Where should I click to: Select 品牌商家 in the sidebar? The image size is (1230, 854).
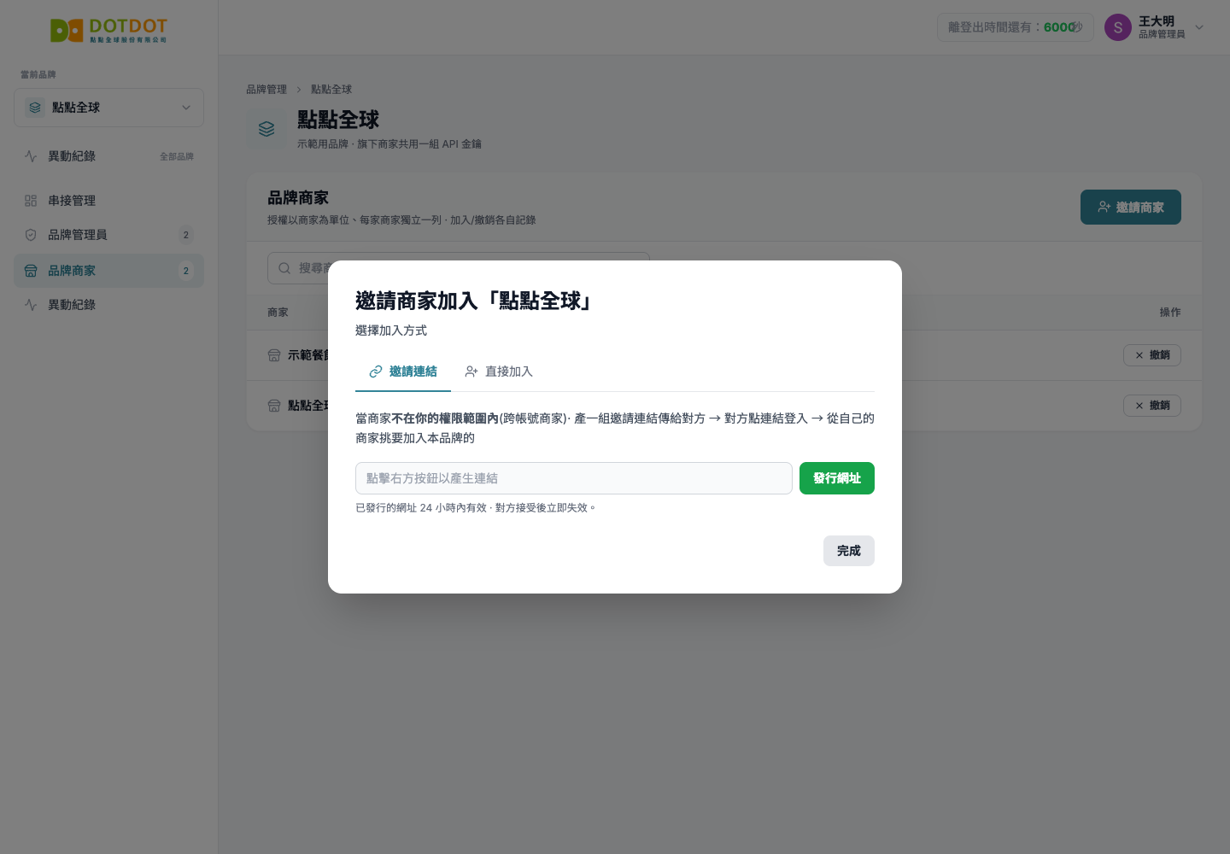tap(108, 271)
